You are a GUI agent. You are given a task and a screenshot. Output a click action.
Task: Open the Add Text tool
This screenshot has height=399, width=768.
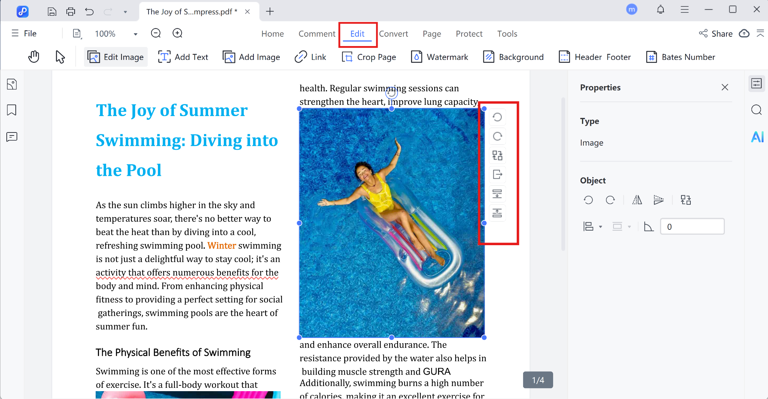click(x=183, y=57)
